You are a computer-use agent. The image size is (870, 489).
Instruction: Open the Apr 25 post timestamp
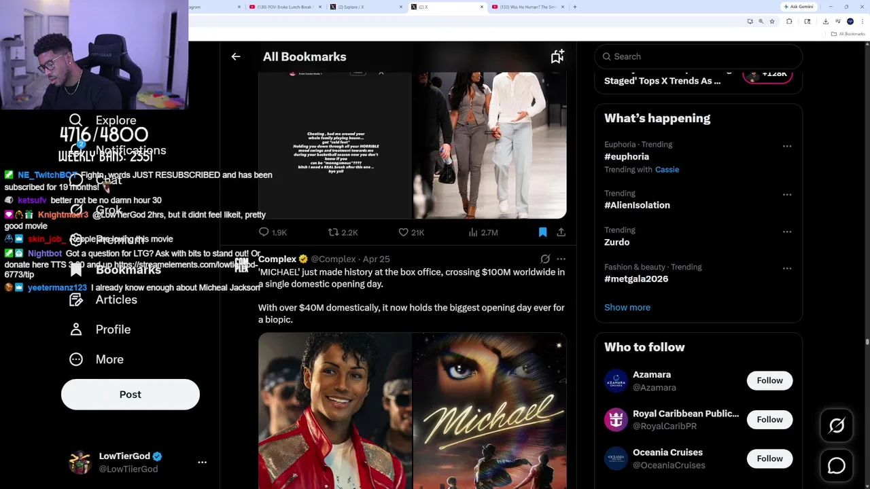pyautogui.click(x=376, y=259)
